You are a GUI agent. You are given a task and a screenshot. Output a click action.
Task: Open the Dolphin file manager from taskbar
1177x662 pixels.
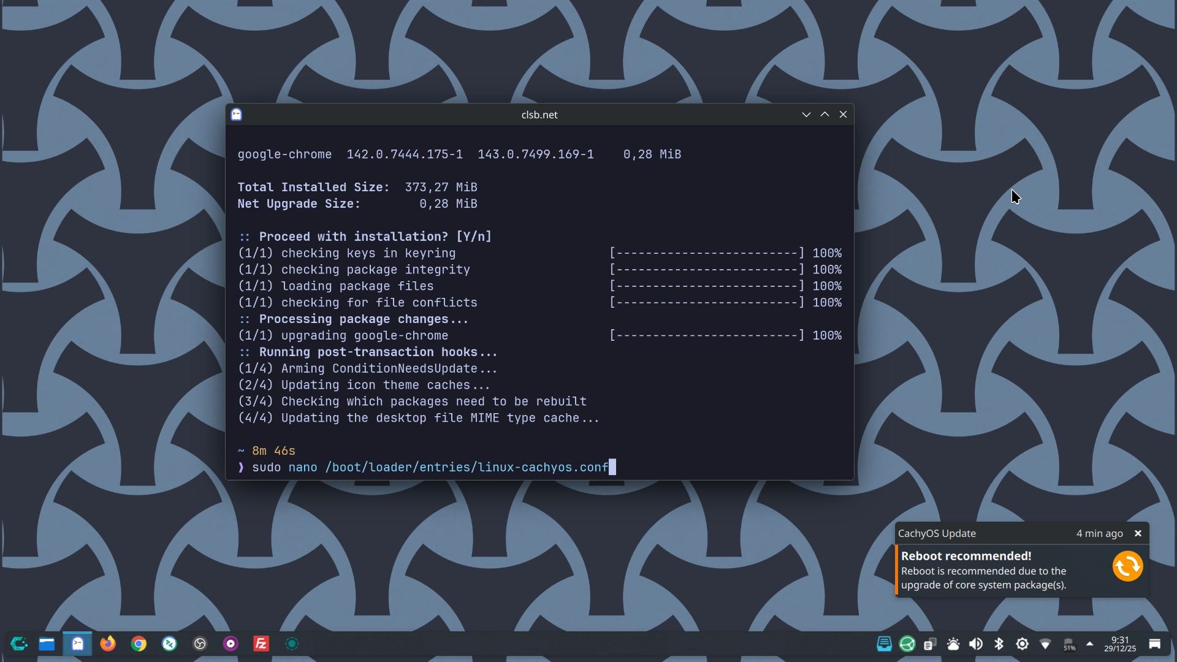pyautogui.click(x=47, y=644)
